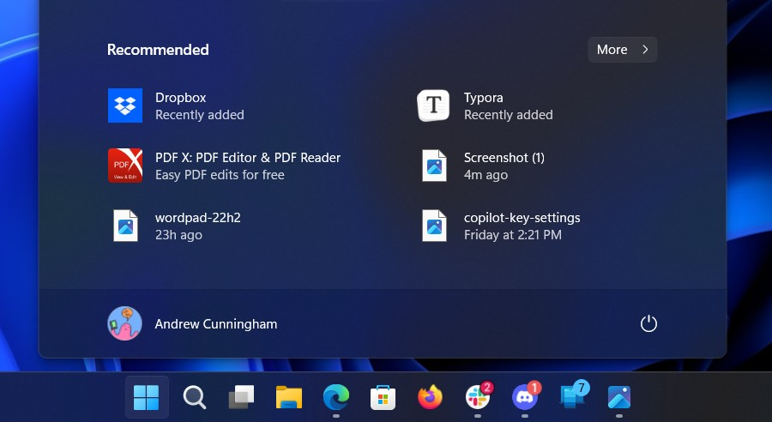Click the 'copilot-key-settings' file name

click(522, 218)
